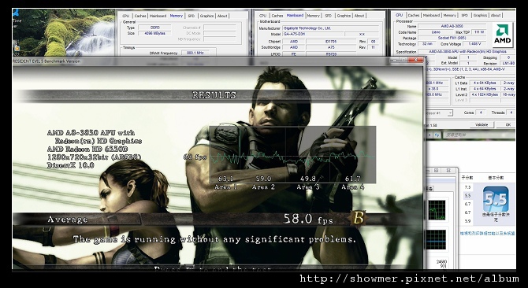
Task: Open SPD tab in Memory CPU-Z window
Action: (x=191, y=16)
